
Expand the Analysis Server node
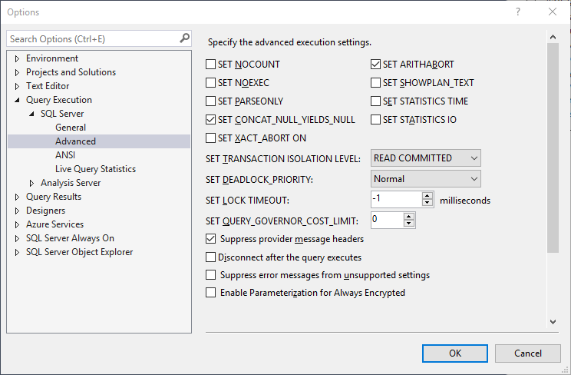point(32,183)
